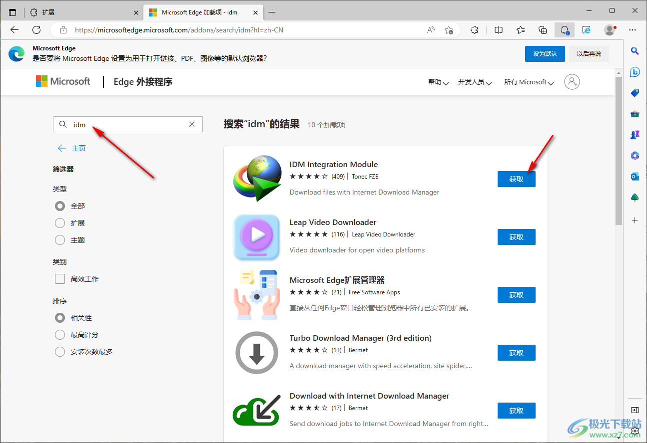Viewport: 647px width, 443px height.
Task: Click the hide sidebar icon
Action: 635,410
